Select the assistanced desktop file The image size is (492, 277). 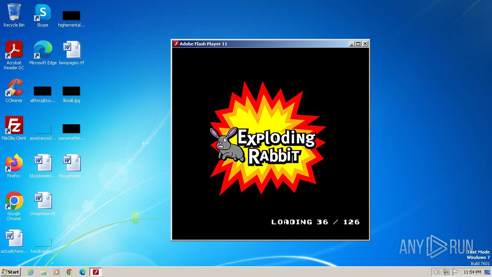tap(43, 132)
